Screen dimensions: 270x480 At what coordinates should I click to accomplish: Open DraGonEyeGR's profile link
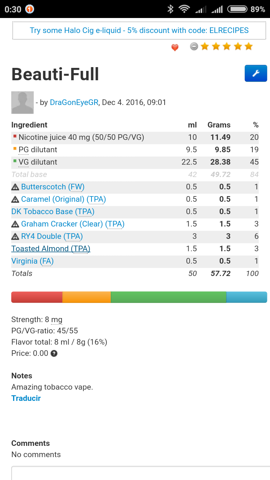pos(74,102)
